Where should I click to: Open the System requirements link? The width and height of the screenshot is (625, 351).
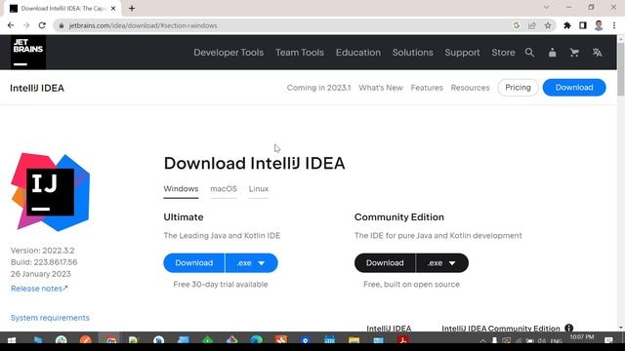tap(50, 318)
